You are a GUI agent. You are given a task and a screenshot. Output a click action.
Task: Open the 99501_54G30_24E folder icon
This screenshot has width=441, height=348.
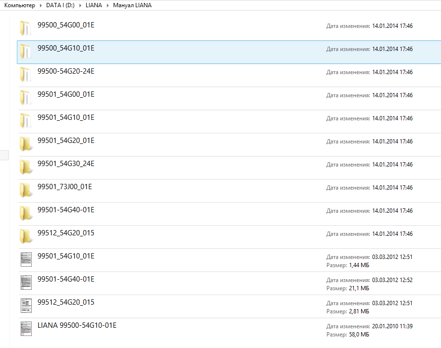click(x=26, y=167)
